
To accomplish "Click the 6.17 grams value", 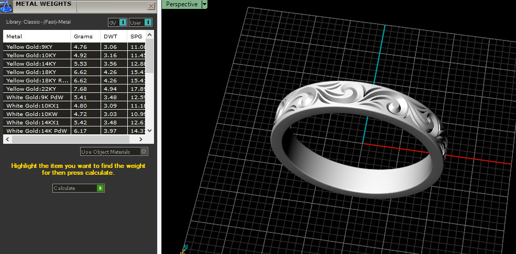I will [x=80, y=131].
